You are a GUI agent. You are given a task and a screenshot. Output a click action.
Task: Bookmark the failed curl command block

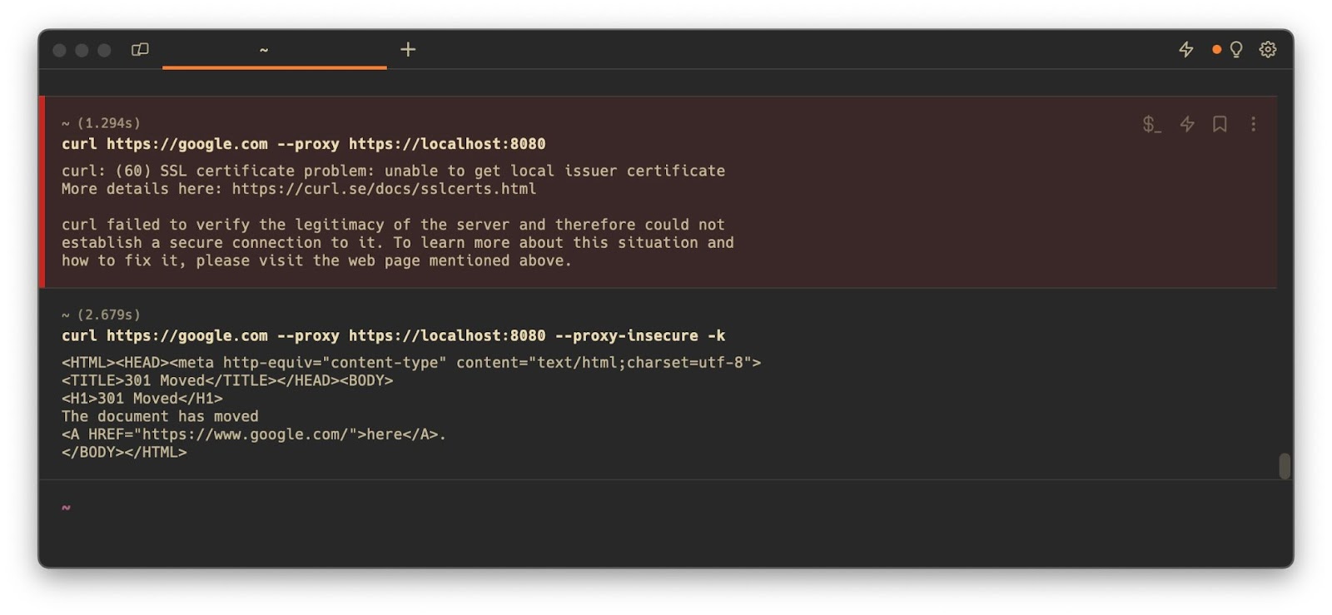coord(1220,124)
